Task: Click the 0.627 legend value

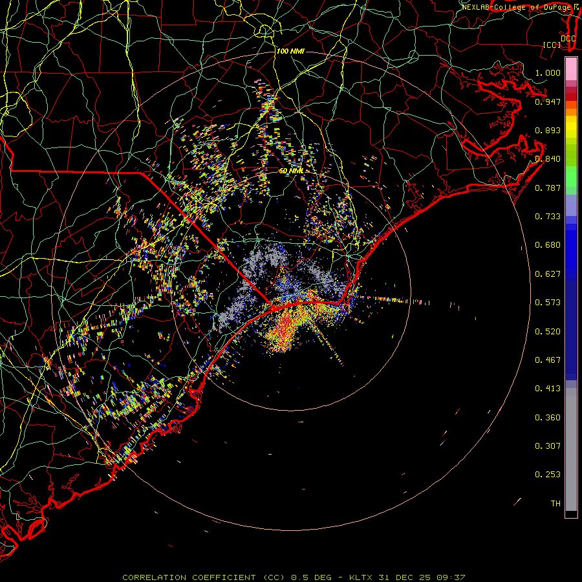Action: 548,274
